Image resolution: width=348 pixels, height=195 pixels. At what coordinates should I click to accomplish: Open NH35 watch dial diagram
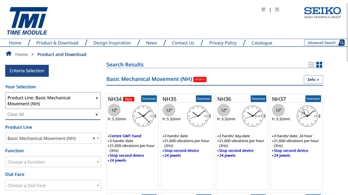[199, 116]
